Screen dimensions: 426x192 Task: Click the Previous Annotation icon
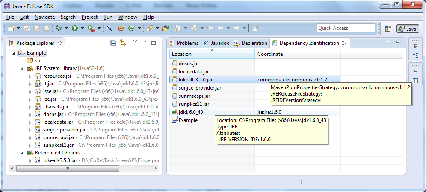click(194, 28)
